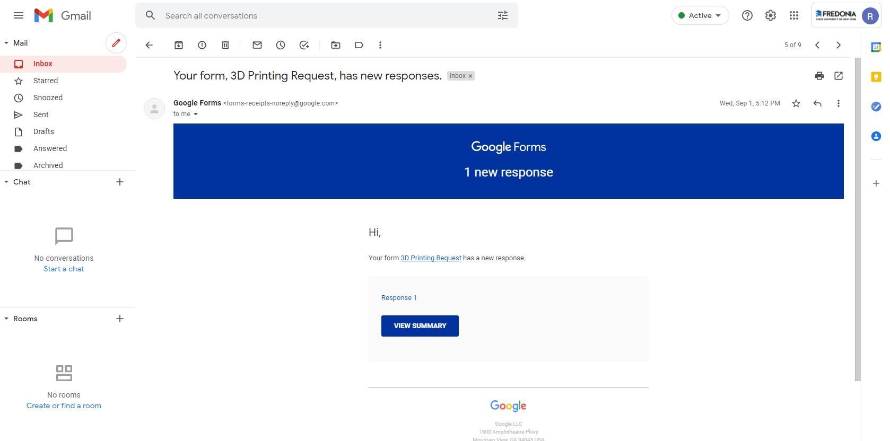The height and width of the screenshot is (441, 890).
Task: Open Google Tasks side panel
Action: tap(876, 107)
